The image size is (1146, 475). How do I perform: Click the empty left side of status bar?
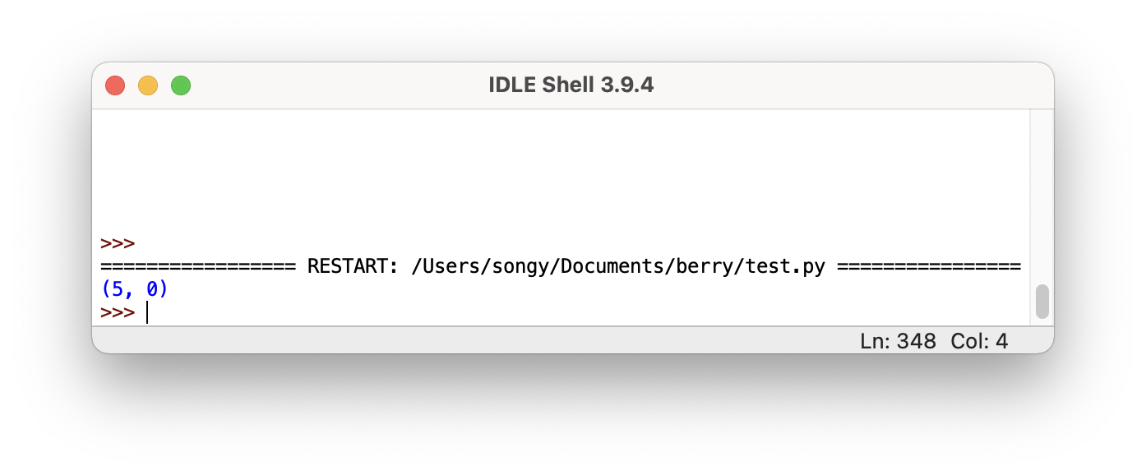469,340
